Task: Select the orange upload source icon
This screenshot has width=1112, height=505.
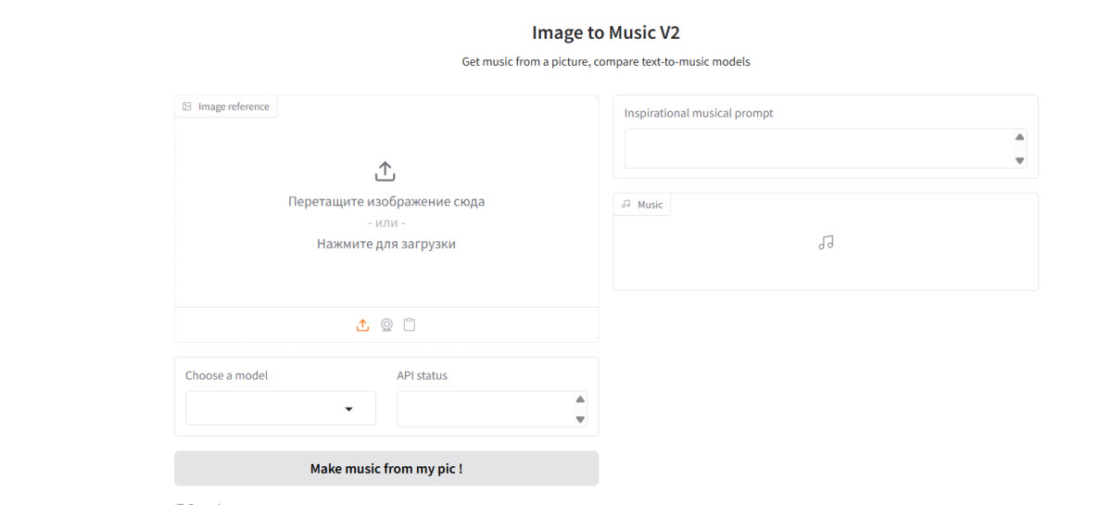Action: pyautogui.click(x=362, y=325)
